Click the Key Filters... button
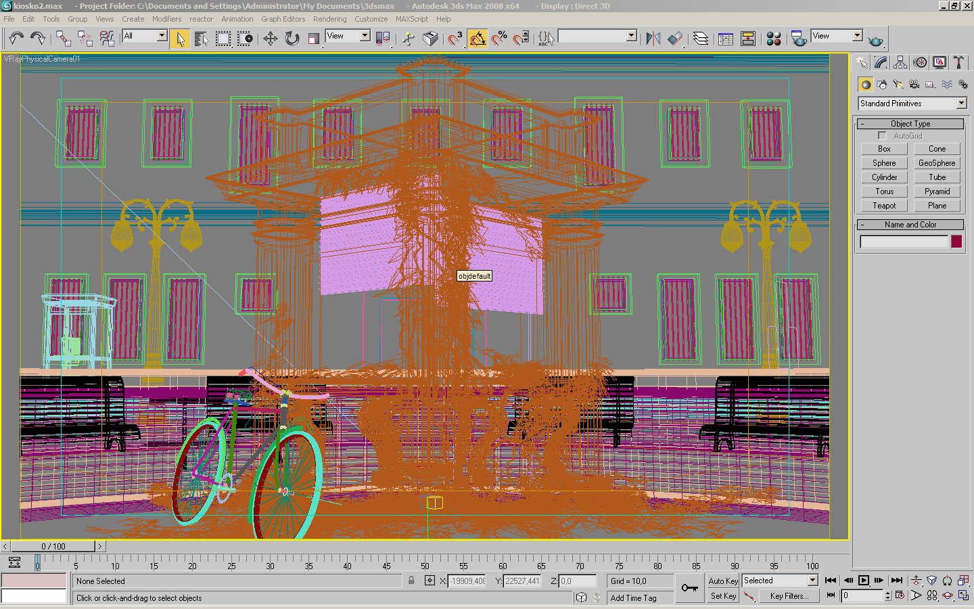The height and width of the screenshot is (609, 974). [x=789, y=596]
